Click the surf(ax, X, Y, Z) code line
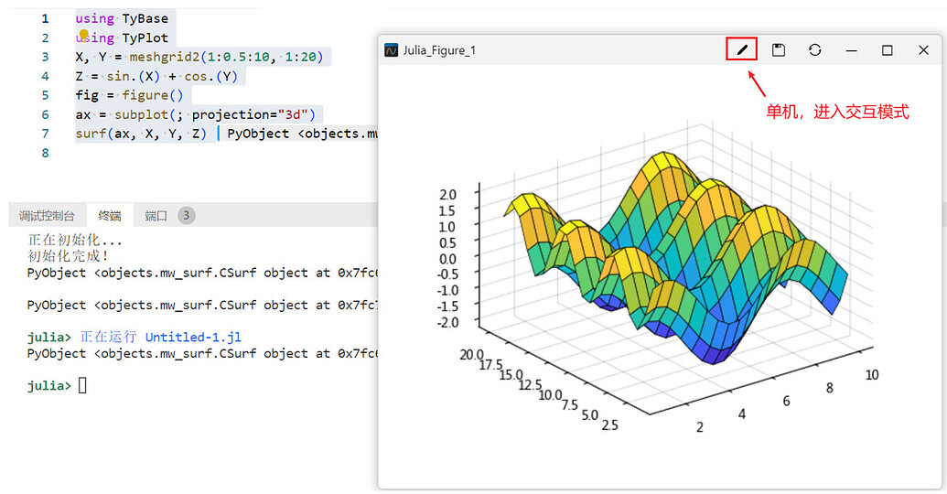This screenshot has width=947, height=494. point(141,134)
